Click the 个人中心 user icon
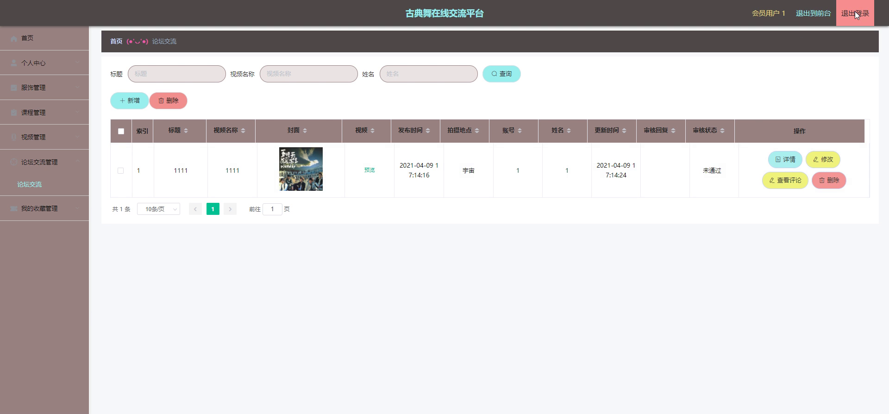Image resolution: width=889 pixels, height=414 pixels. click(14, 63)
